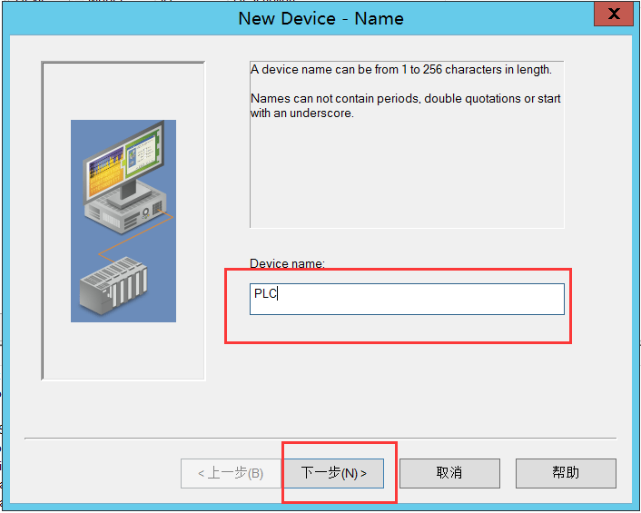Viewport: 641px width, 513px height.
Task: Click the 取消 cancel button
Action: pyautogui.click(x=449, y=473)
